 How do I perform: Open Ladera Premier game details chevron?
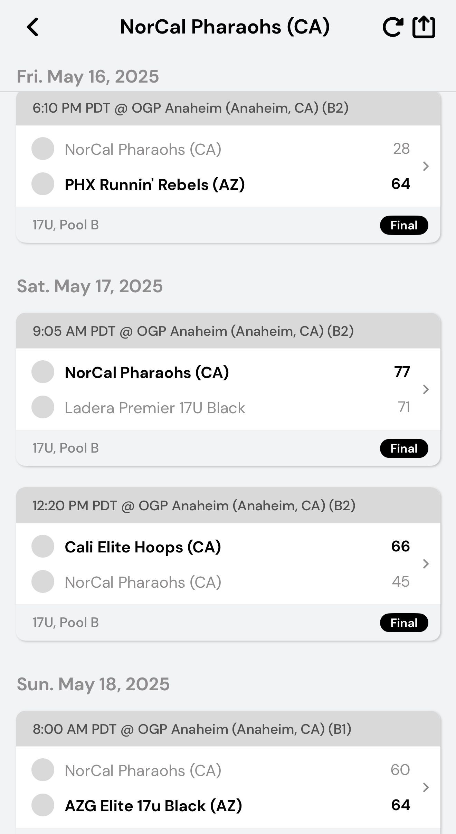tap(426, 389)
